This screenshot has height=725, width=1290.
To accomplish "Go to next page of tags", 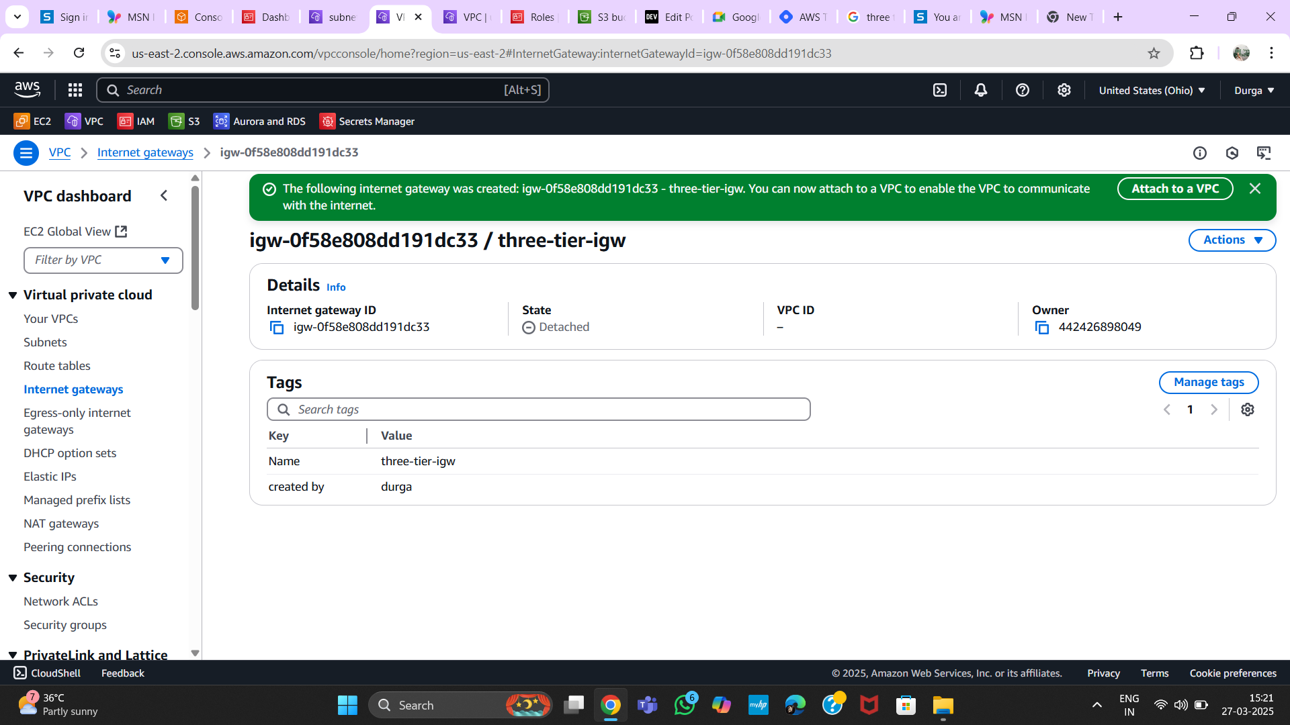I will tap(1214, 409).
